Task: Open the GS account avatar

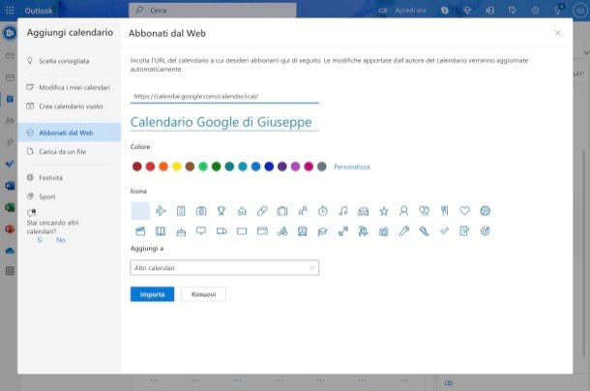Action: 579,11
